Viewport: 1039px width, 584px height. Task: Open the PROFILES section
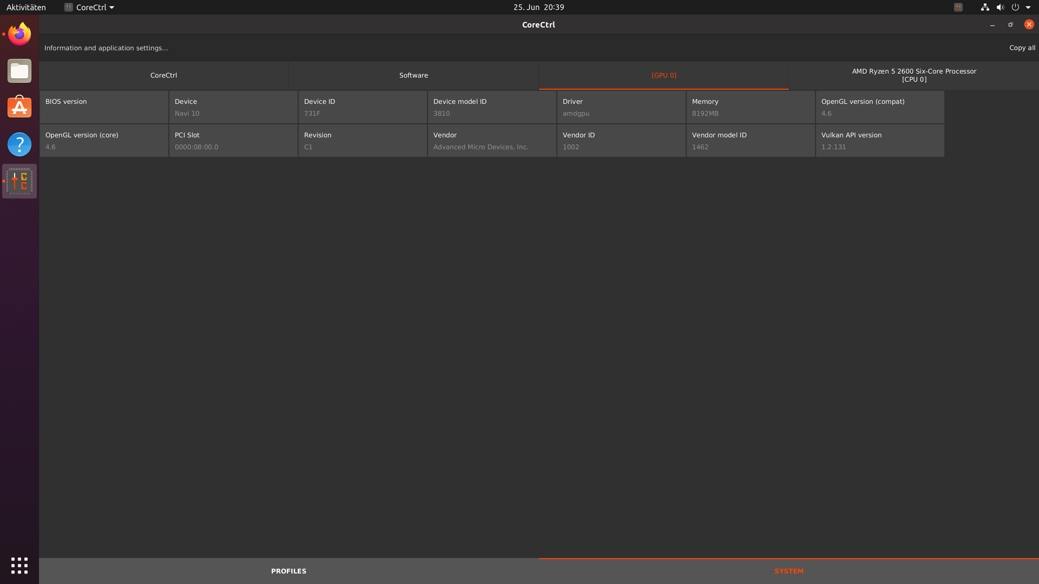(288, 571)
